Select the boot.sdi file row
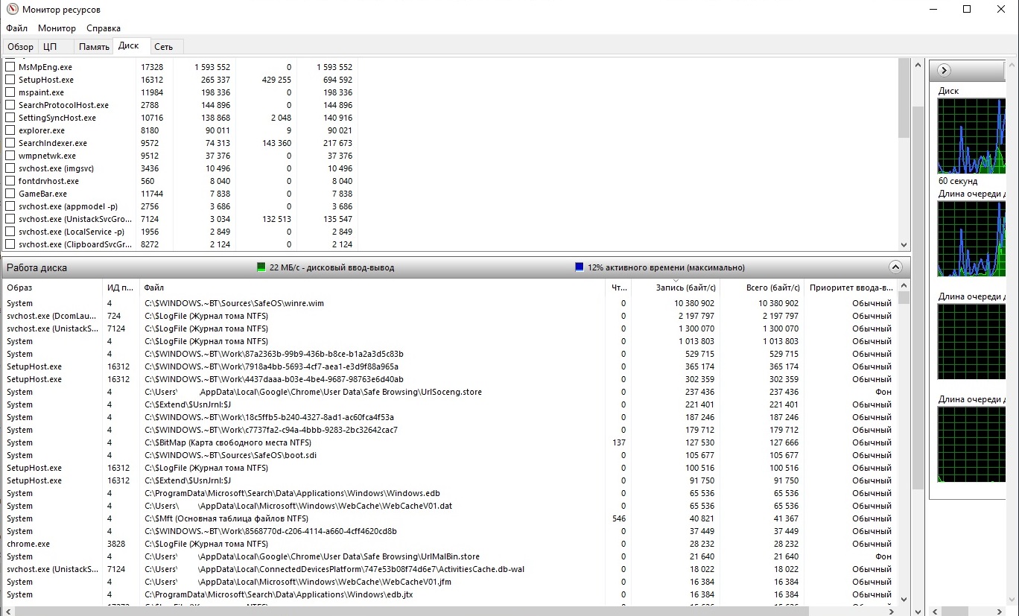 click(450, 455)
